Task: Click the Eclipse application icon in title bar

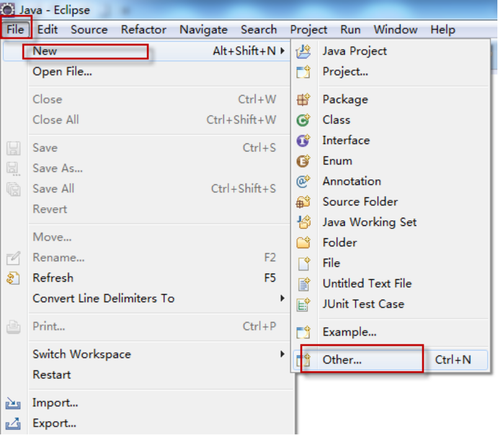Action: (7, 9)
